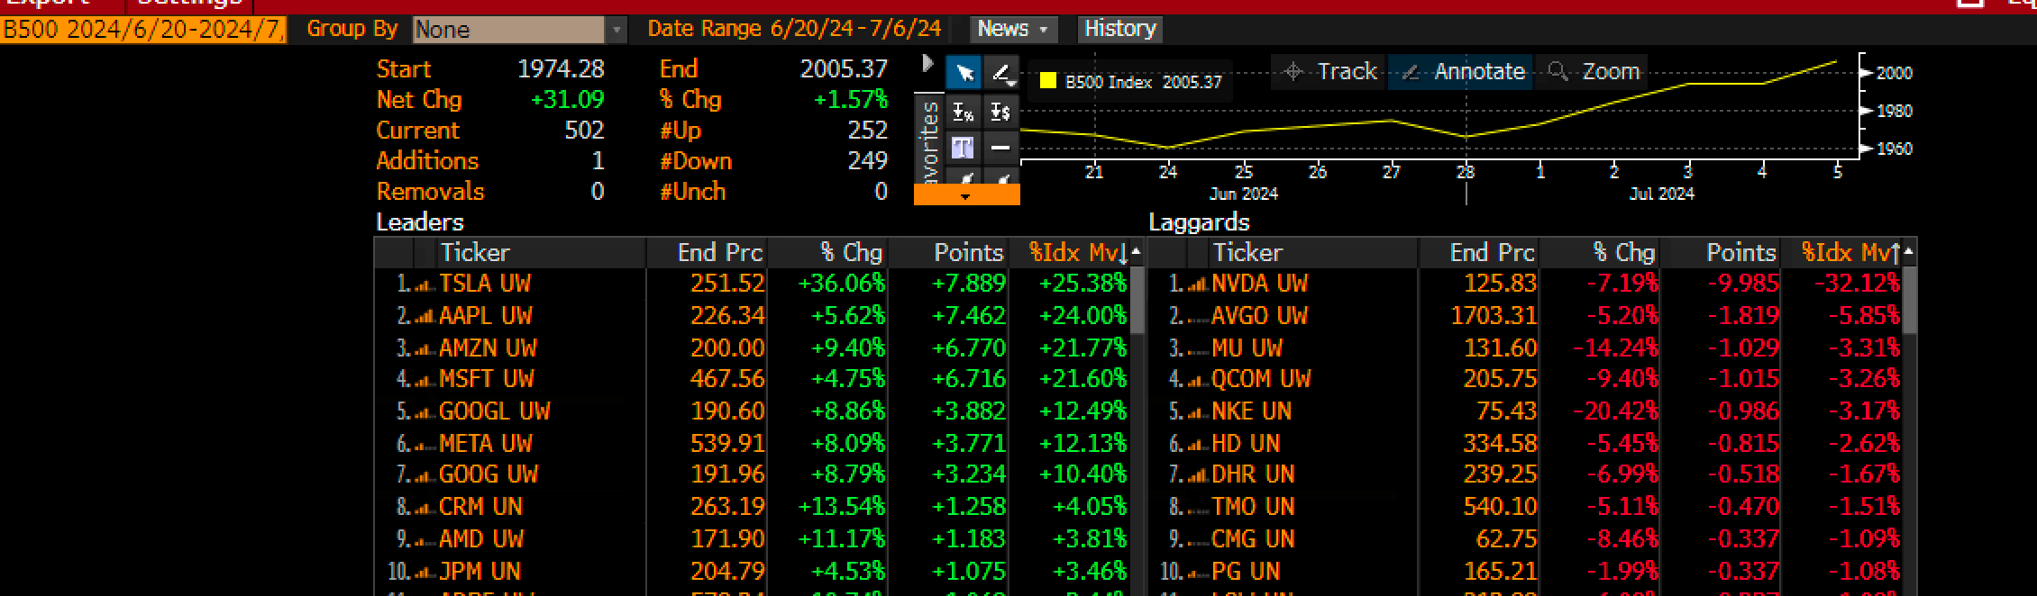Click the mini chart icon beside AMZN UW
This screenshot has width=2037, height=596.
tap(424, 350)
